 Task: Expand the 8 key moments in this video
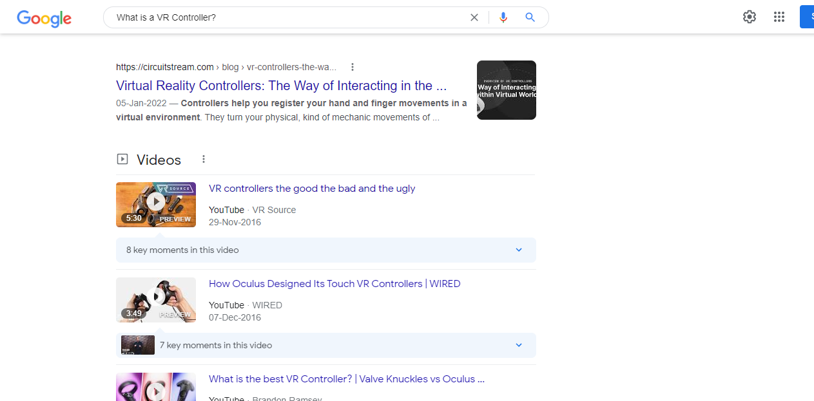[326, 250]
